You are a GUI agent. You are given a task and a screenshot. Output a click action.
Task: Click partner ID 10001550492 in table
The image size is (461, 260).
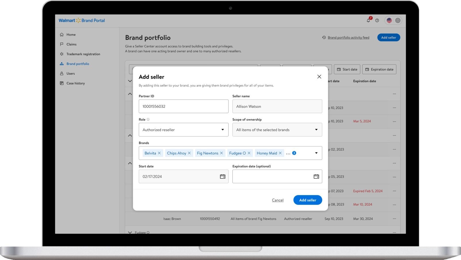pos(210,219)
